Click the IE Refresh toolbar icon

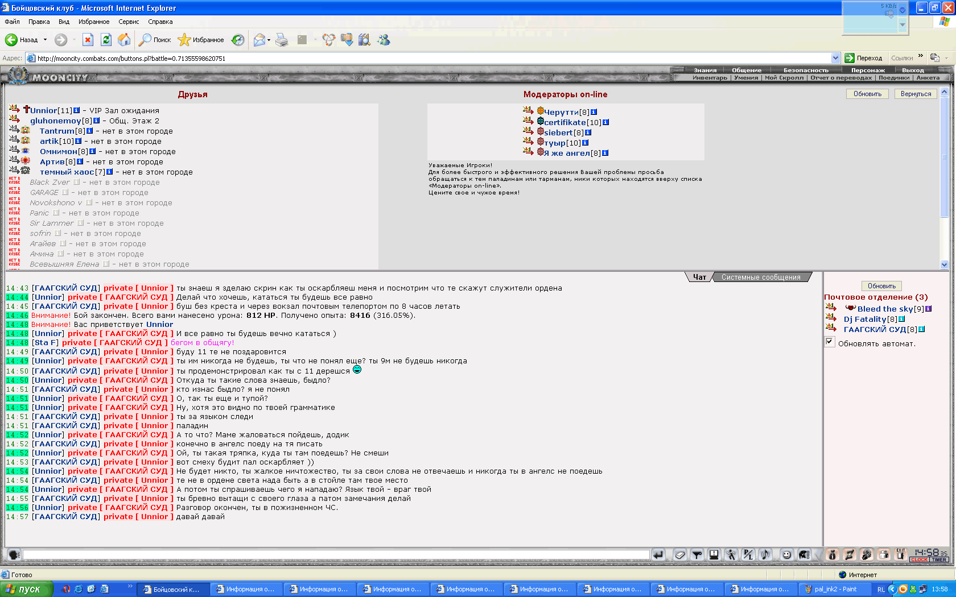(x=106, y=40)
